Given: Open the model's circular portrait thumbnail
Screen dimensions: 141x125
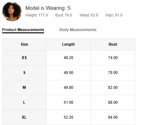Looking at the screenshot, I should coord(12,11).
